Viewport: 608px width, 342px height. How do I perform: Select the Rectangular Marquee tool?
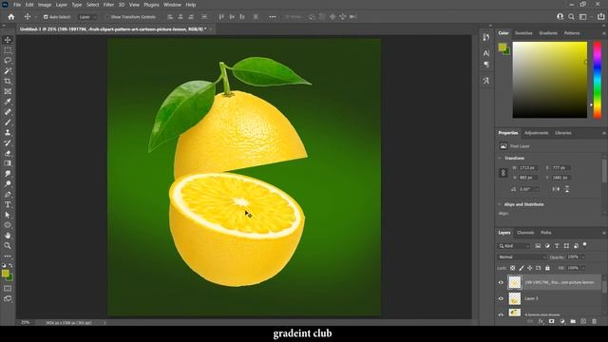coord(8,50)
